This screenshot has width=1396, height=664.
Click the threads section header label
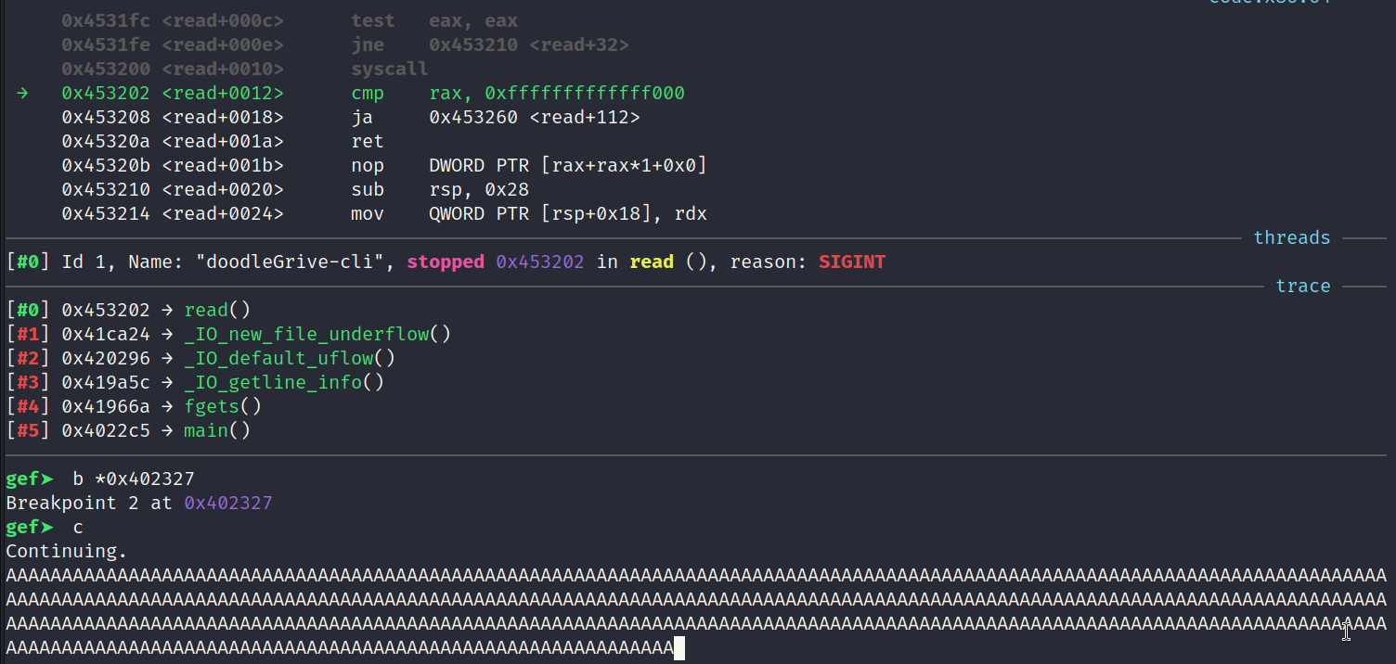coord(1291,237)
